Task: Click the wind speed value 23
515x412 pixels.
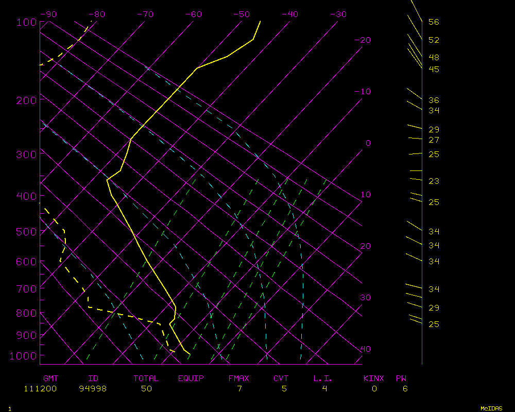Action: pyautogui.click(x=434, y=181)
